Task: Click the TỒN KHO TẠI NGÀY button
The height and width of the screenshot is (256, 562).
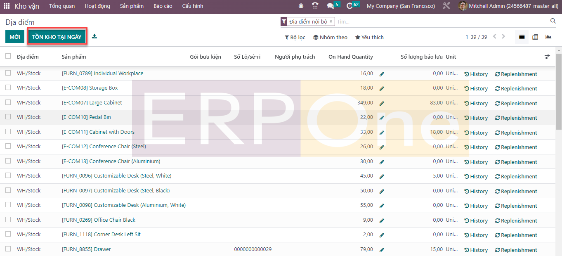Action: 57,37
